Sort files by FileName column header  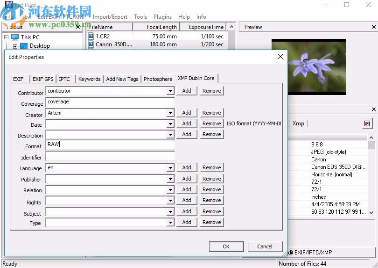(x=110, y=27)
